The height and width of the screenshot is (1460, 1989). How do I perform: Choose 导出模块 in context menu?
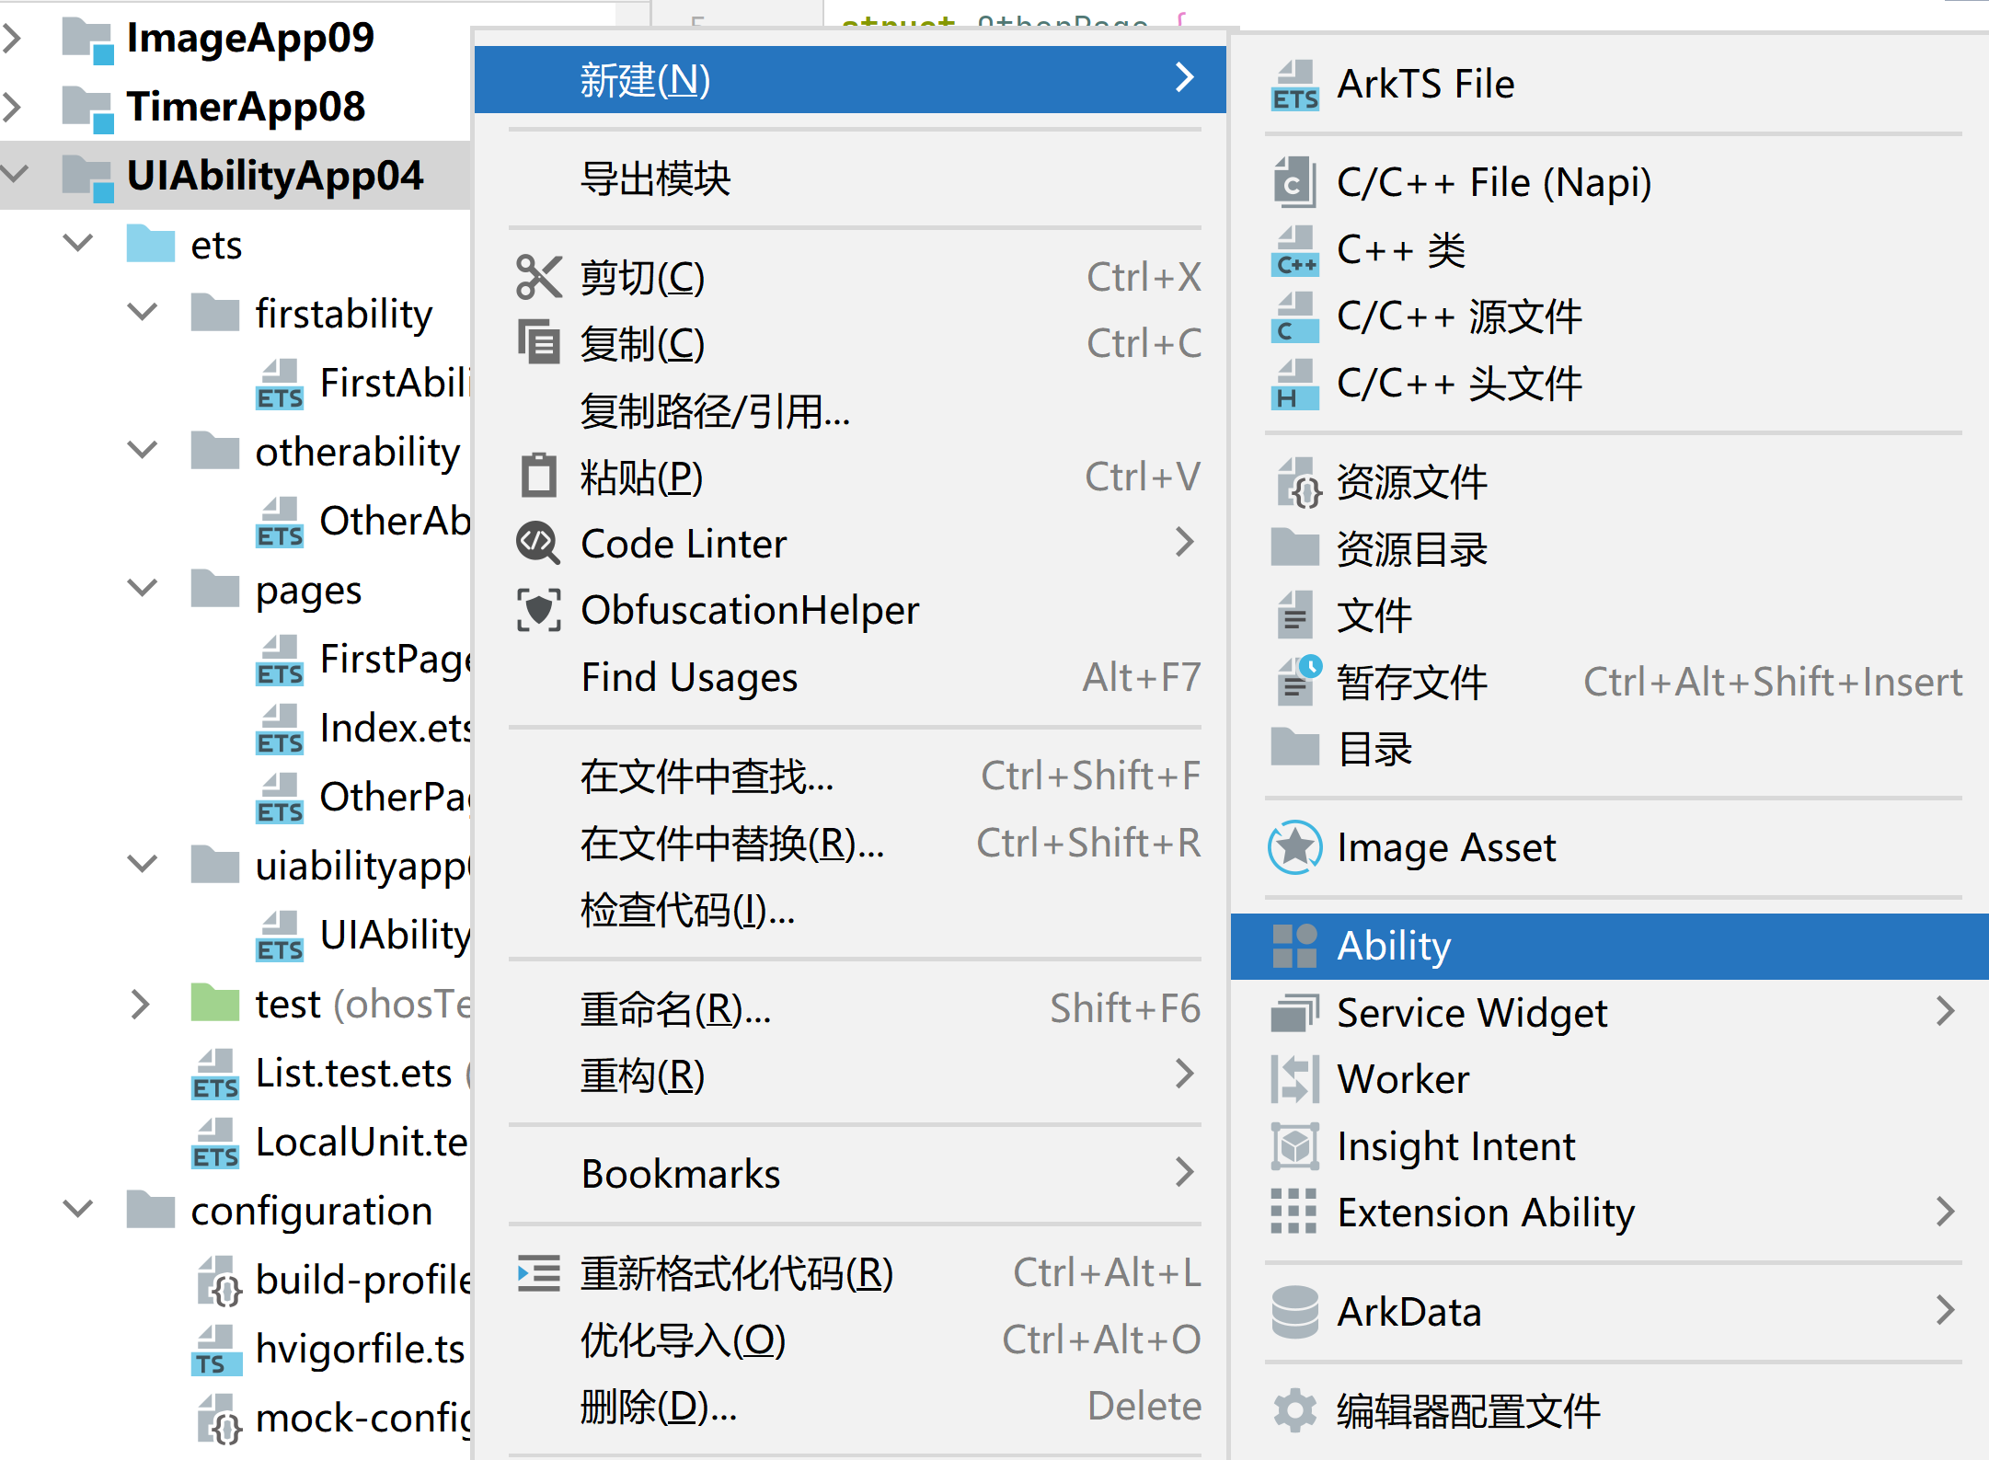pyautogui.click(x=655, y=178)
